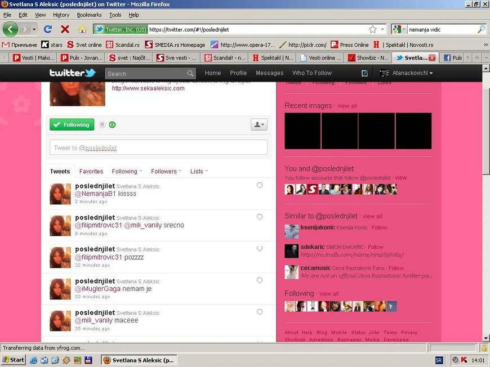Click the green Following button to unfollow
Image resolution: width=490 pixels, height=367 pixels.
(72, 124)
